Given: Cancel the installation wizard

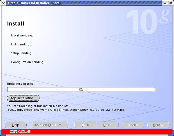Looking at the screenshot, I should [158, 125].
